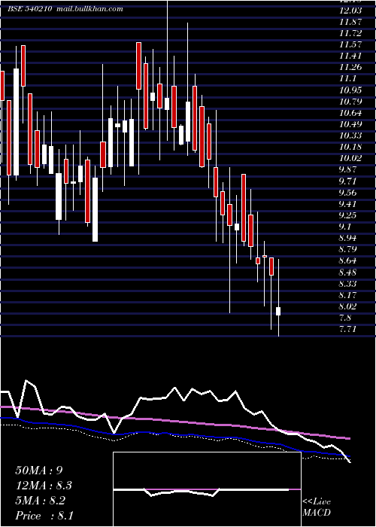
Task: Select the 10.79 price axis label
Action: [351, 102]
